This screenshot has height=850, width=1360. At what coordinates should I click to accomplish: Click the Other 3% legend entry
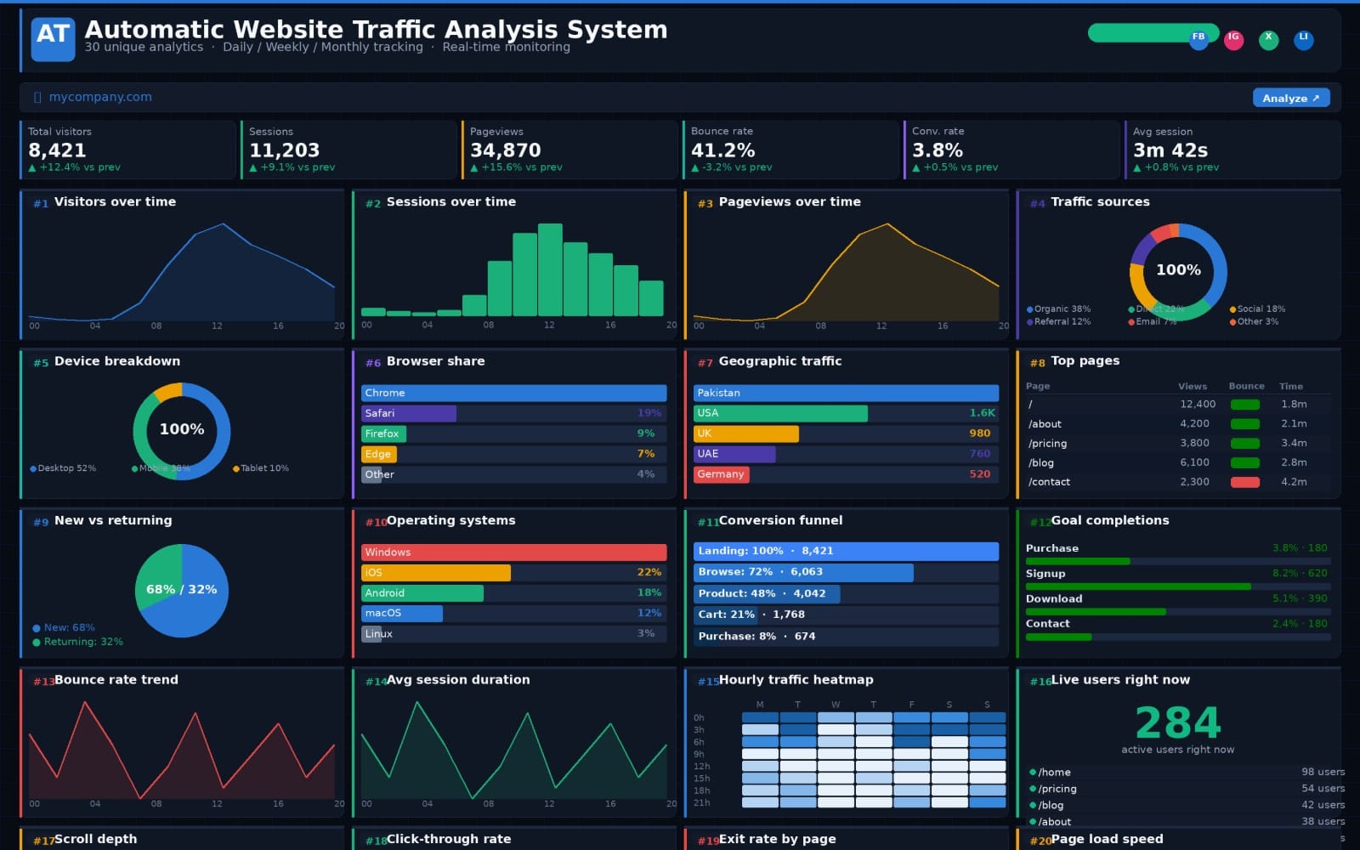pyautogui.click(x=1254, y=321)
